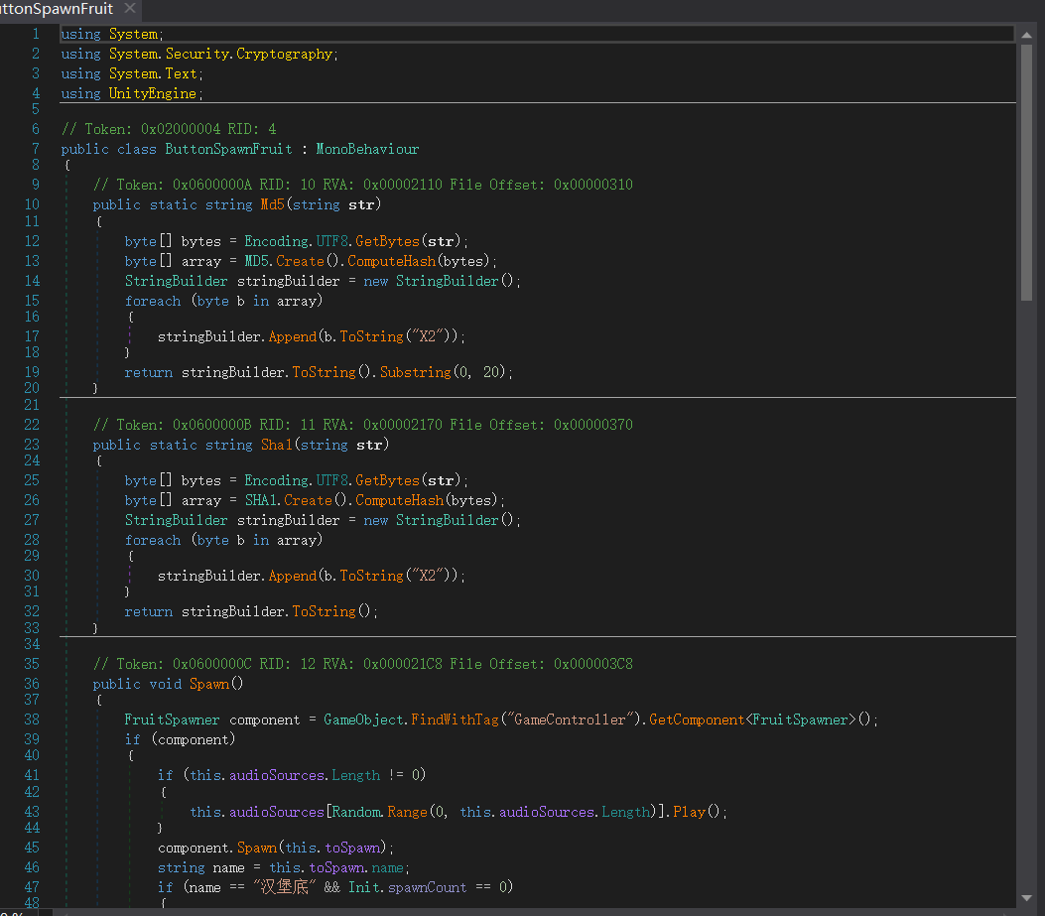Click the Random class reference

[x=354, y=812]
